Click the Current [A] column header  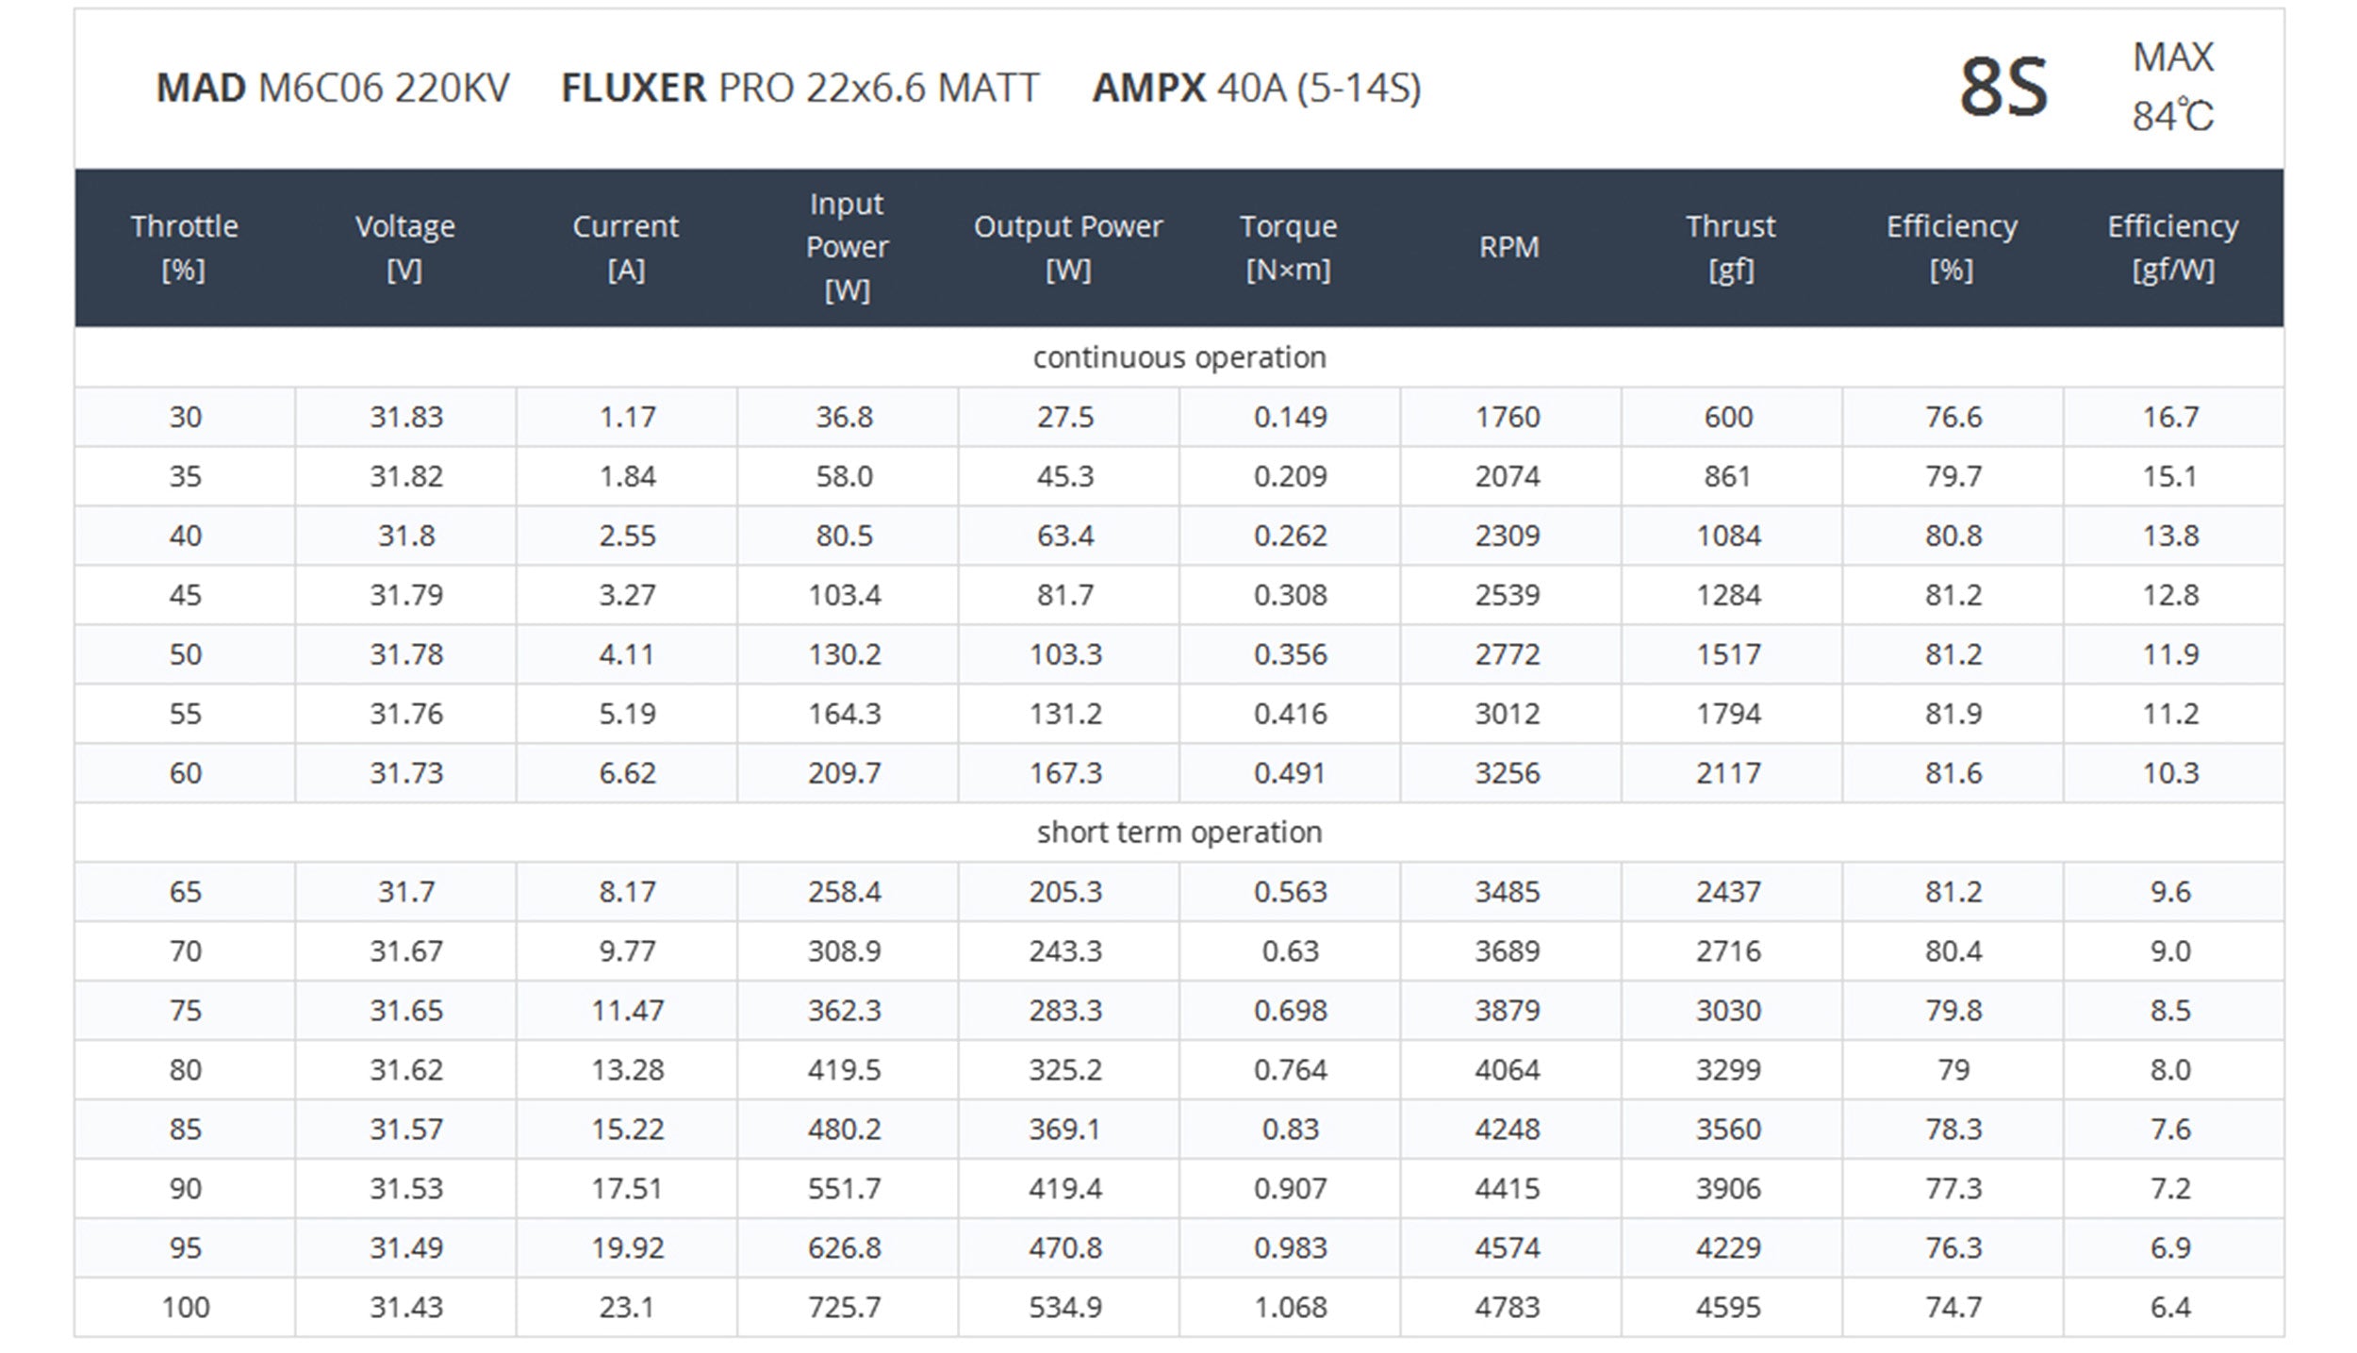click(626, 248)
